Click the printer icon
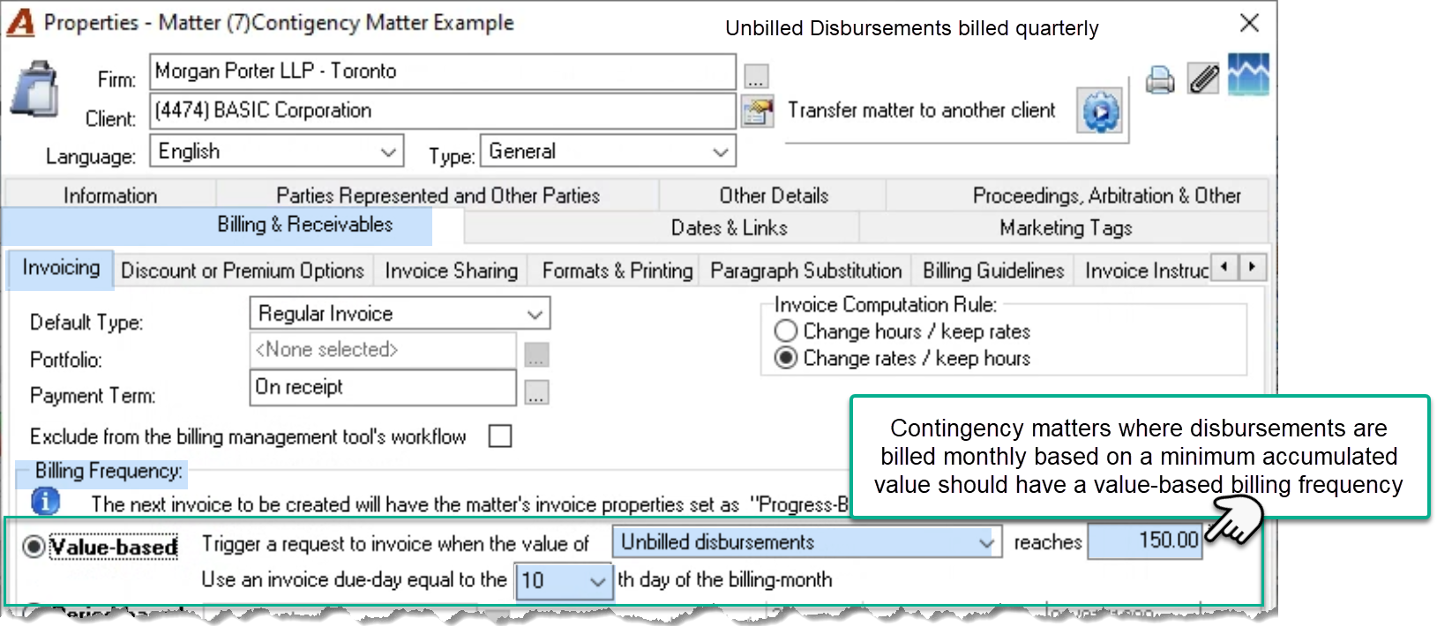This screenshot has width=1437, height=626. click(1160, 80)
